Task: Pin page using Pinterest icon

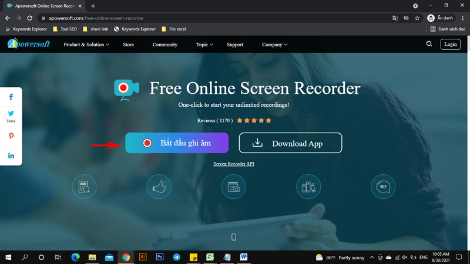Action: (11, 136)
